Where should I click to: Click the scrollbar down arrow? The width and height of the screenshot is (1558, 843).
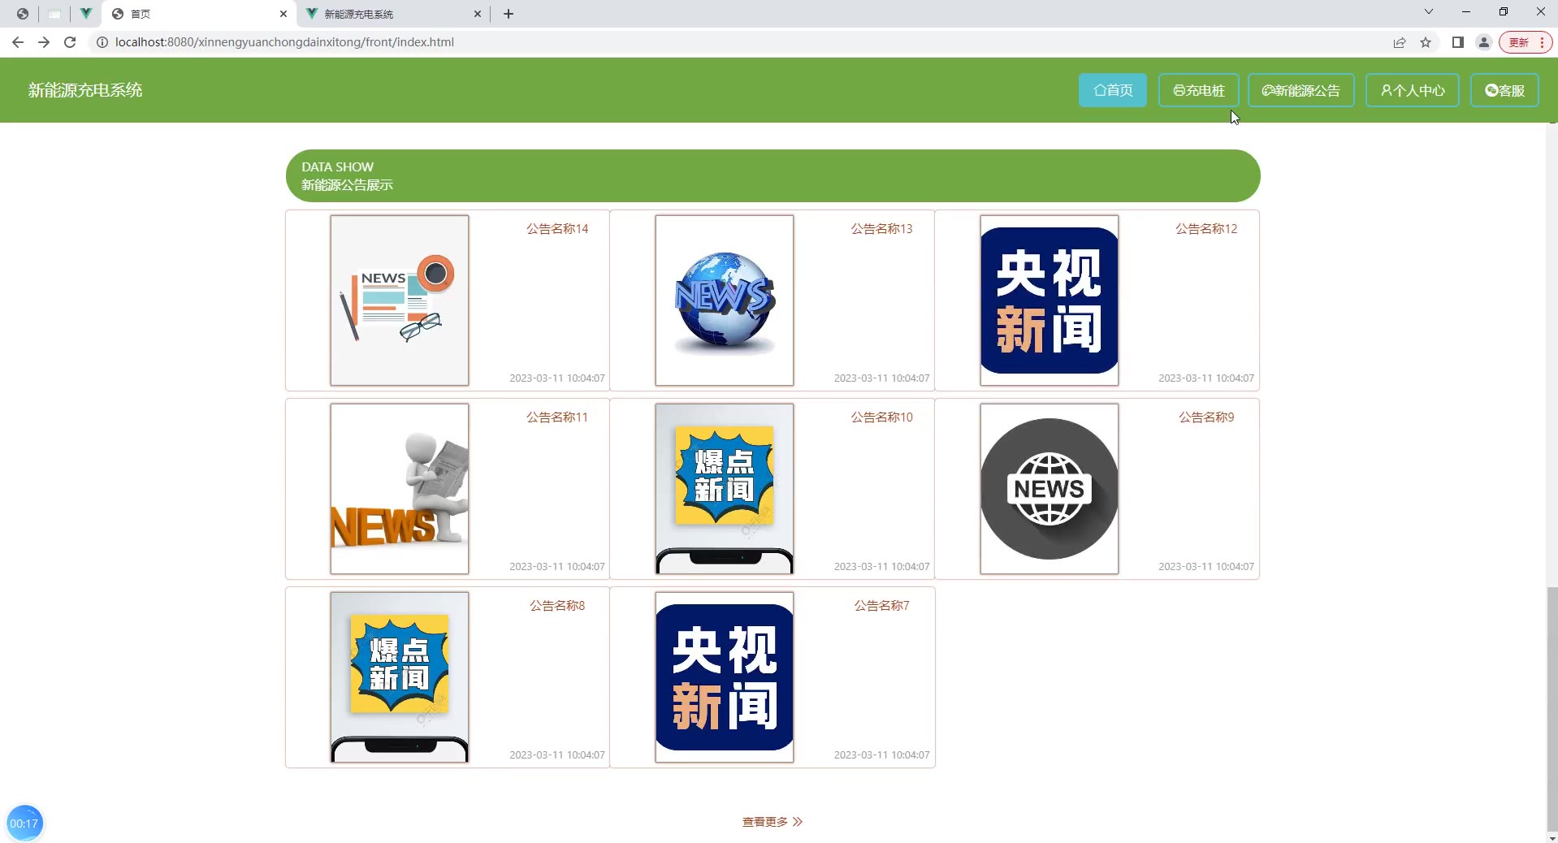(x=1552, y=837)
